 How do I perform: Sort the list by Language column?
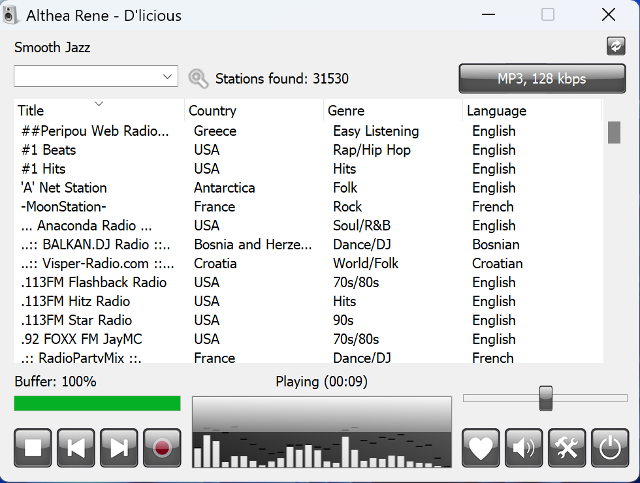(x=532, y=110)
